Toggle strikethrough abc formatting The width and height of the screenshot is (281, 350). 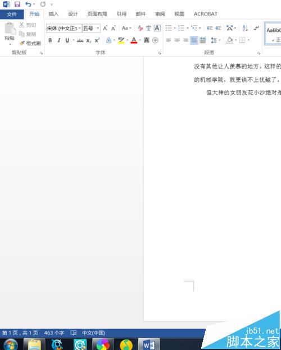[80, 40]
